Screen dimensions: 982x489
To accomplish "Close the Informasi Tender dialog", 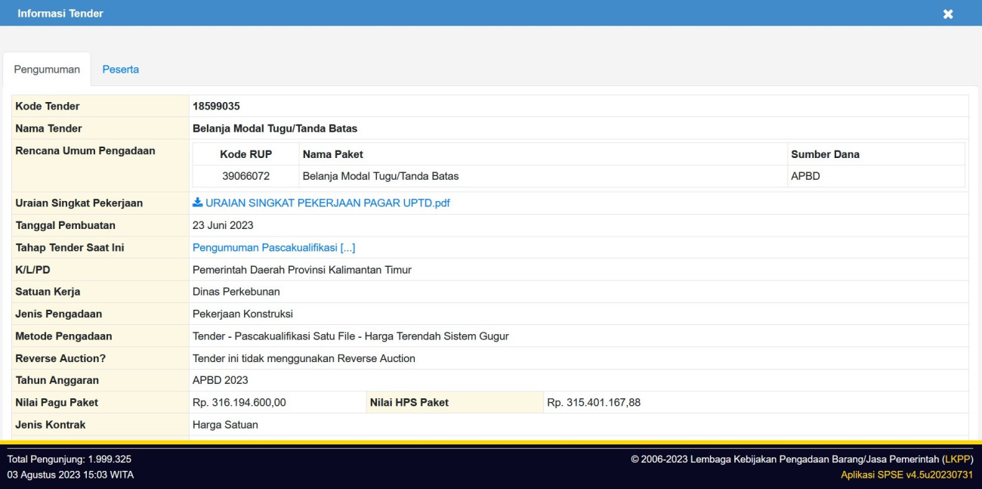I will [x=948, y=14].
